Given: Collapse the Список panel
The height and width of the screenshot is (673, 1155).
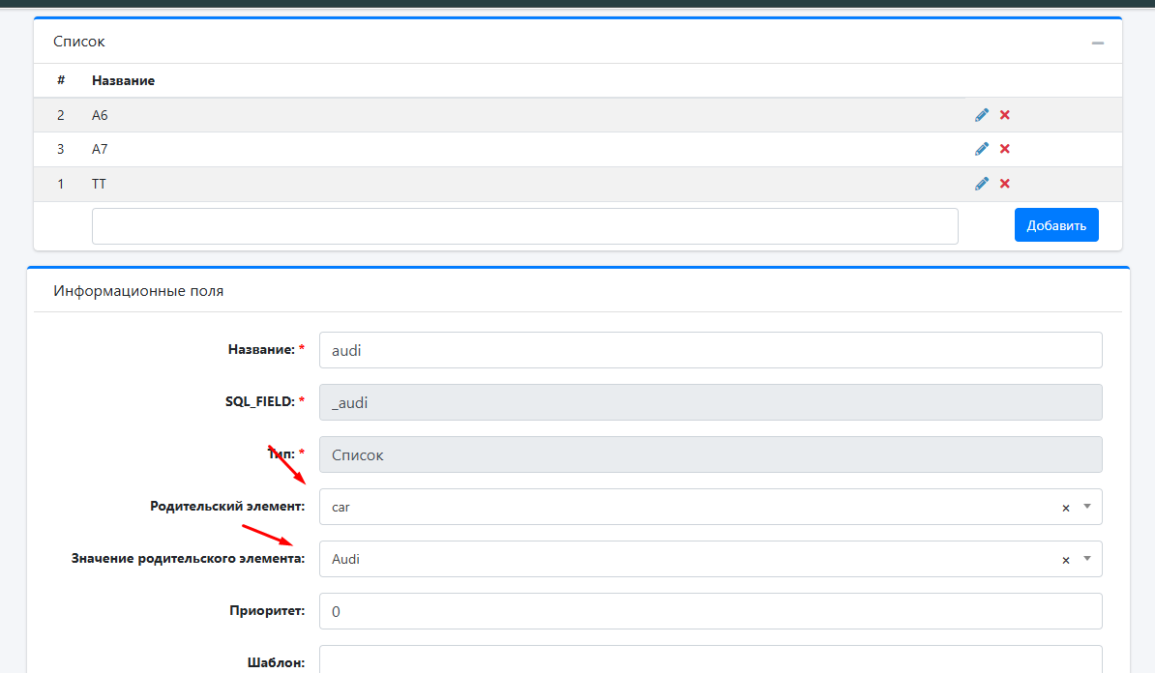Looking at the screenshot, I should (x=1098, y=43).
